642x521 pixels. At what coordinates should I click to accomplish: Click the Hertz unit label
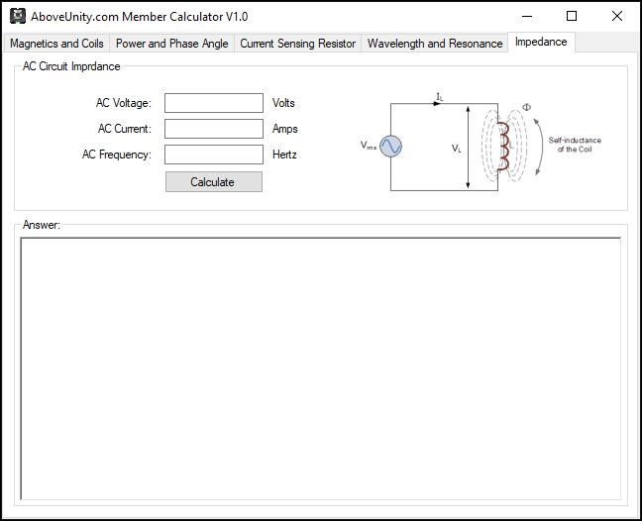pos(284,155)
